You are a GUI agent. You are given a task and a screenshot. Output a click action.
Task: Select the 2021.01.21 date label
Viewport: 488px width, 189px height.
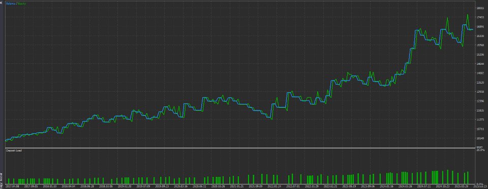pyautogui.click(x=237, y=187)
